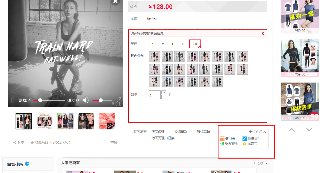Enter fullscreen video mode
Screen dimensions: 331x173
coord(118,100)
